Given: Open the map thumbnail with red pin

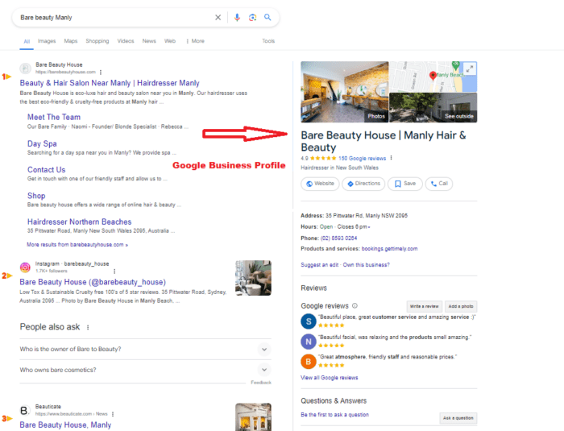Looking at the screenshot, I should [433, 77].
